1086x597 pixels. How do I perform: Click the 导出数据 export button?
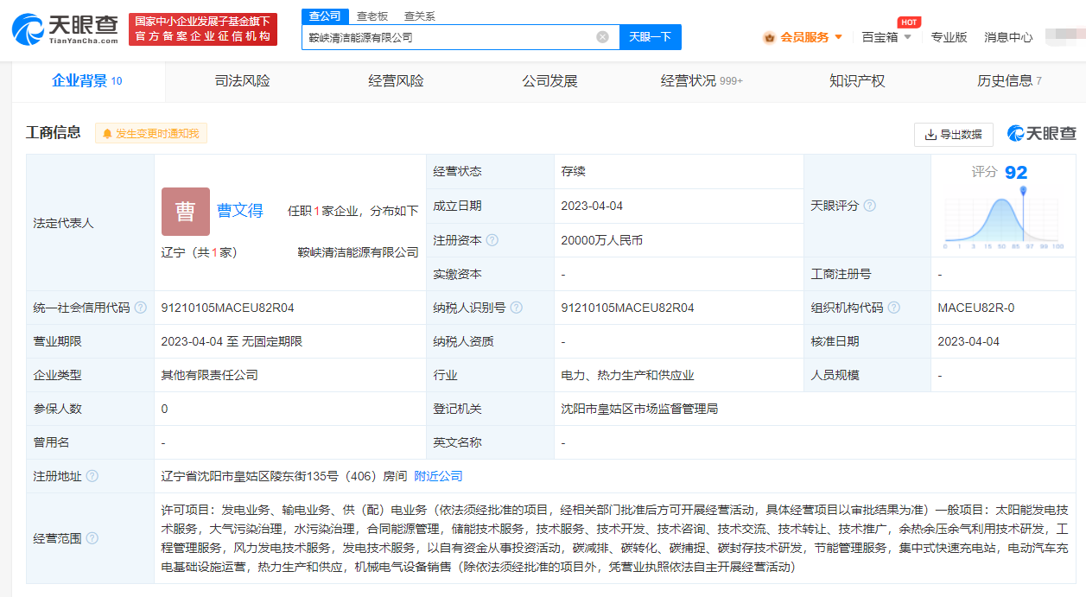[953, 135]
